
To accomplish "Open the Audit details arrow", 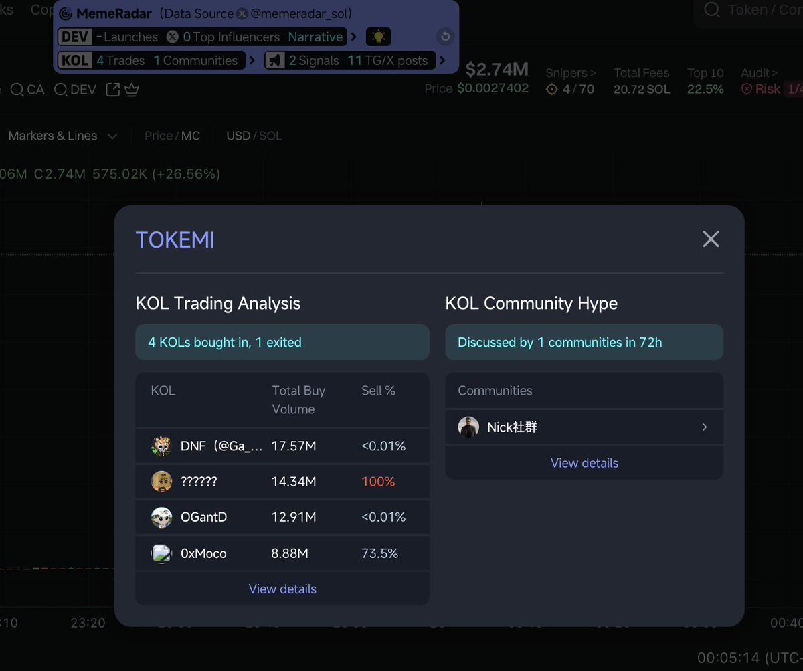I will click(x=774, y=73).
